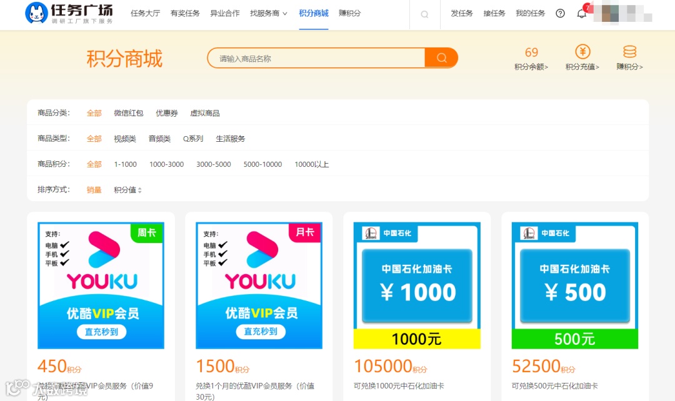Click 可兑换1000元中石化加油卡 description
This screenshot has height=401, width=675.
coord(399,386)
